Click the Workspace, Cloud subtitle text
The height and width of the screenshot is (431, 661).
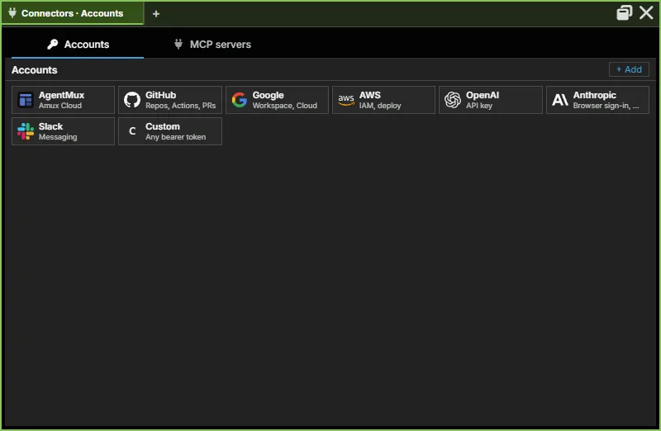284,106
